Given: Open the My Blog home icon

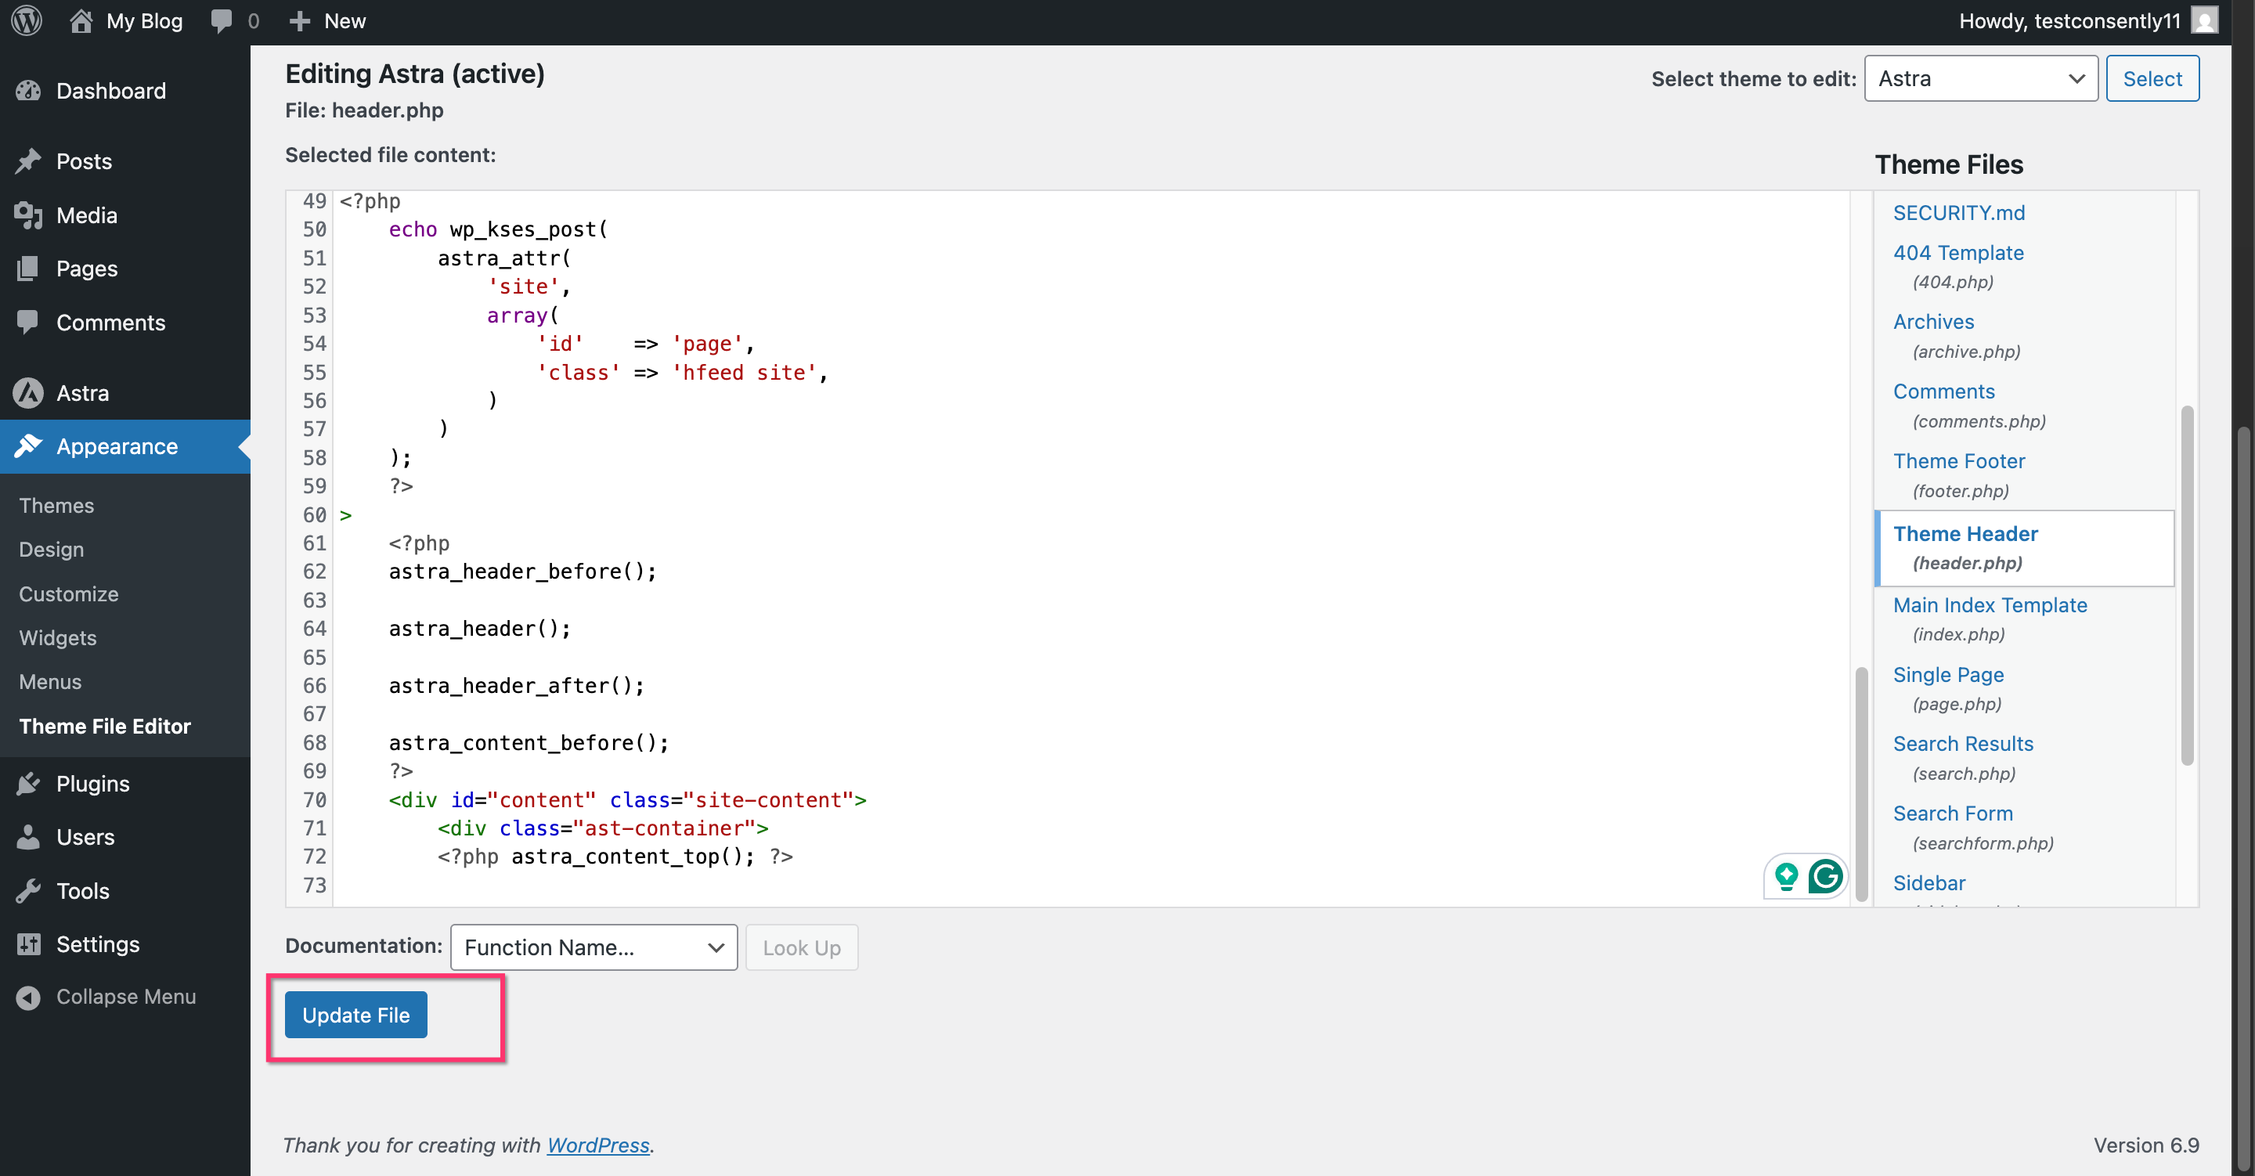Looking at the screenshot, I should [81, 20].
